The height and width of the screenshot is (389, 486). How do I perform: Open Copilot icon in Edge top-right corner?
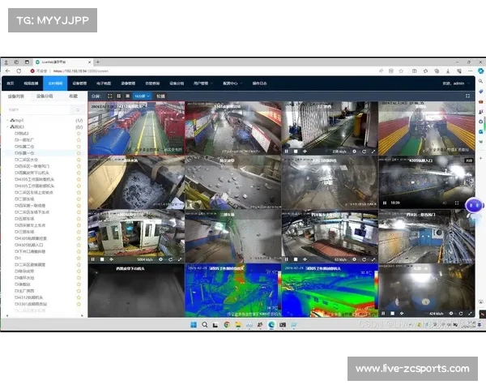[480, 71]
